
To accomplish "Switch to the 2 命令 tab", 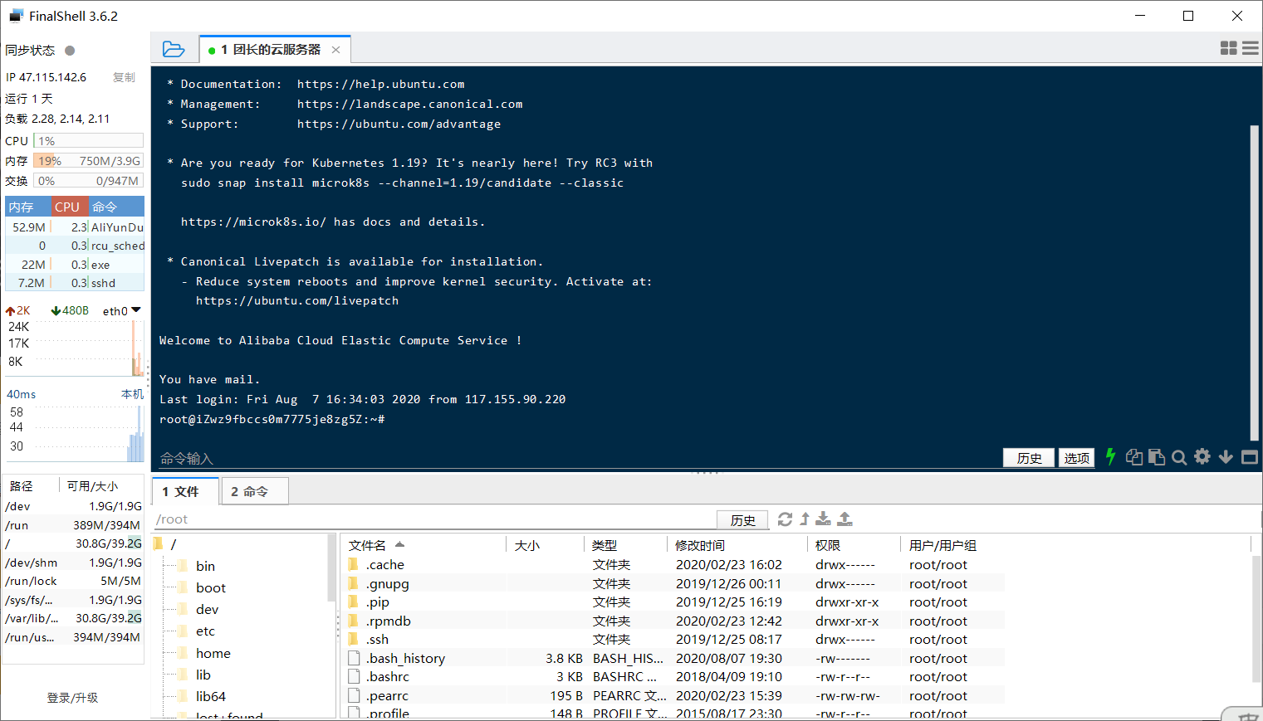I will pyautogui.click(x=254, y=491).
